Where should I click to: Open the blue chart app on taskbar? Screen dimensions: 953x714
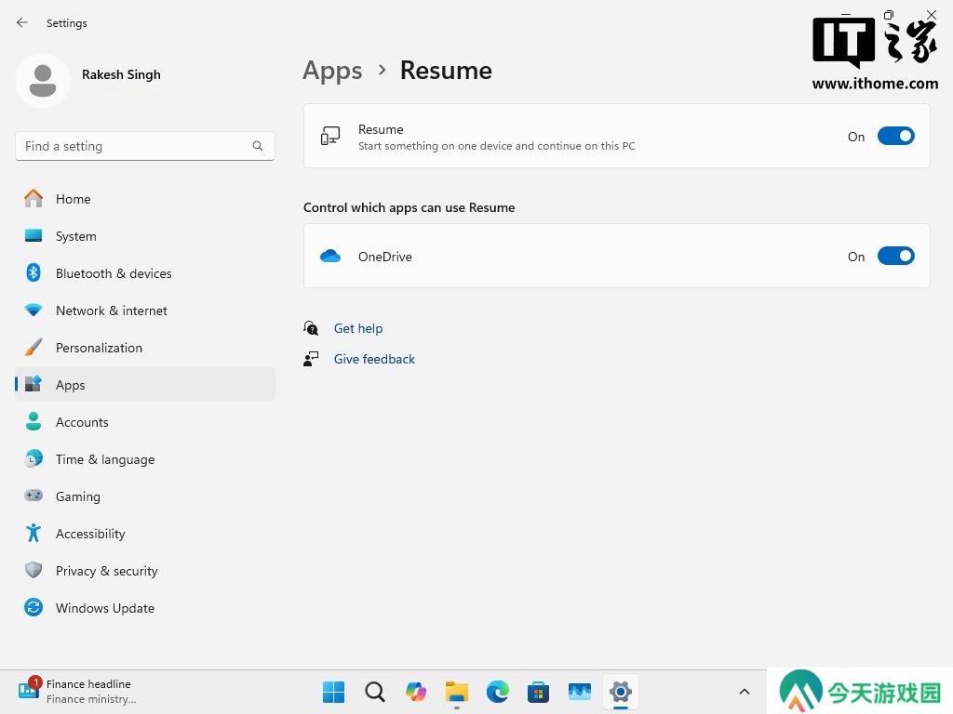point(579,692)
